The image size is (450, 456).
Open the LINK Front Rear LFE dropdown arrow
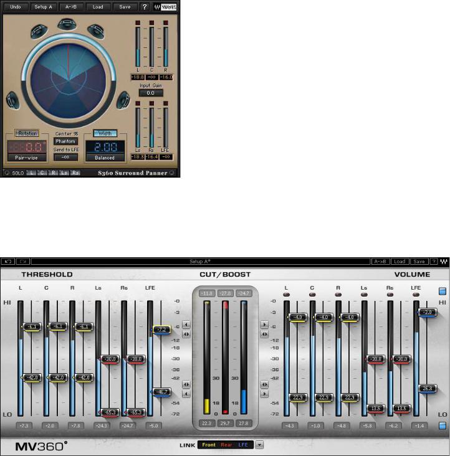pos(259,445)
